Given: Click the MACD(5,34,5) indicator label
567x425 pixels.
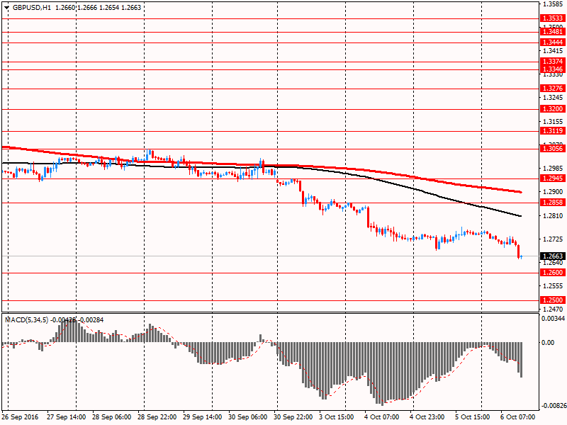Looking at the screenshot, I should click(x=26, y=320).
